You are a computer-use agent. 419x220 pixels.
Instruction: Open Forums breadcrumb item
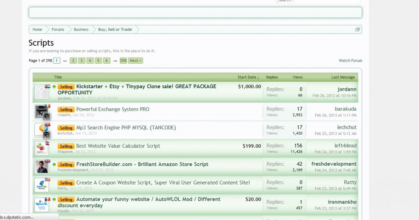58,29
